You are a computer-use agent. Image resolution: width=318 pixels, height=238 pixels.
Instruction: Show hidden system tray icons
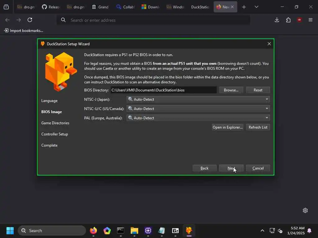point(262,231)
